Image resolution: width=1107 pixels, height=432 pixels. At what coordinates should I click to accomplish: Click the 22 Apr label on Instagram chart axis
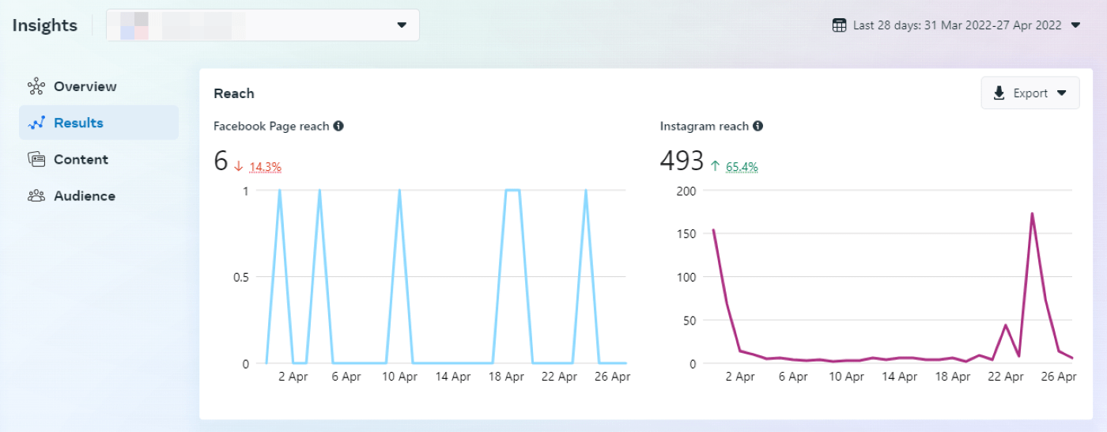point(1006,377)
